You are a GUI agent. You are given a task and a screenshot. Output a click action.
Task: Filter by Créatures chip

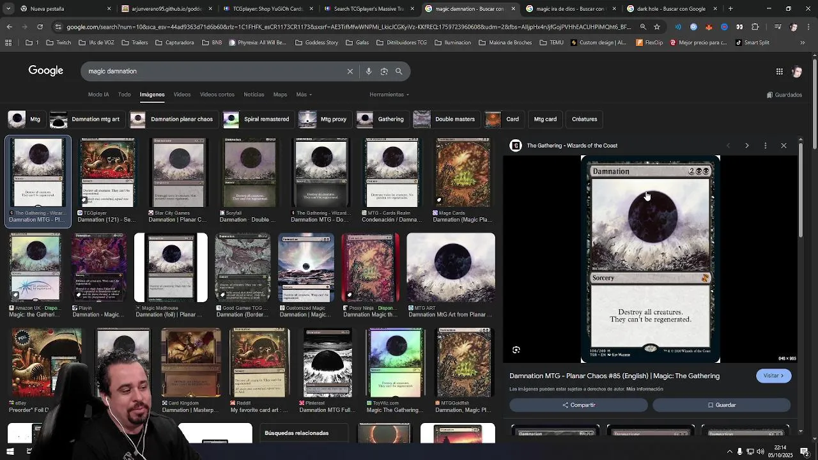point(584,119)
